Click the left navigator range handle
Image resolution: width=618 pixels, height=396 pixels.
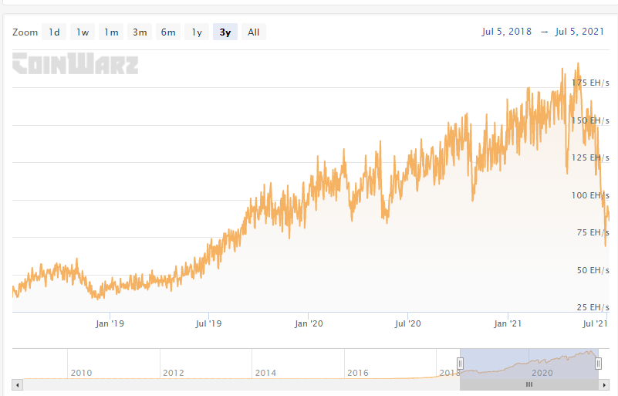(x=461, y=364)
